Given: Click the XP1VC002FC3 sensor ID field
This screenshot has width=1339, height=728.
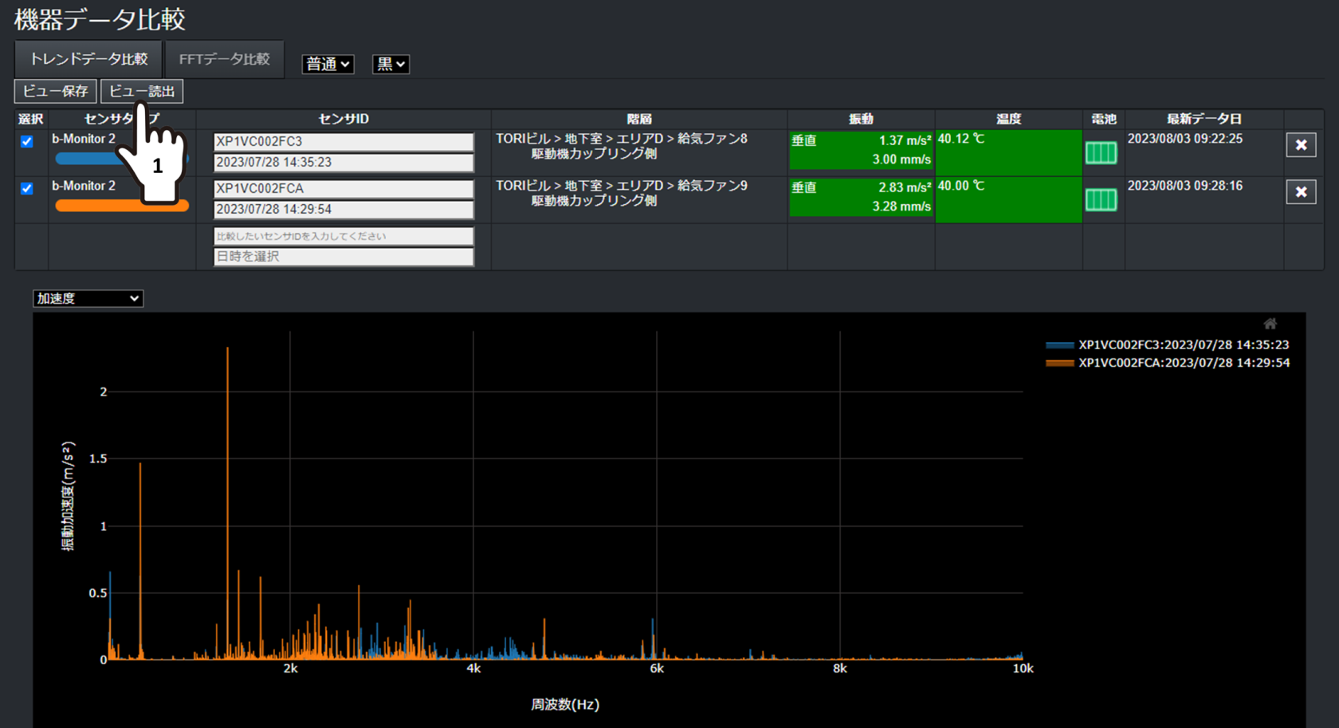Looking at the screenshot, I should coord(344,142).
